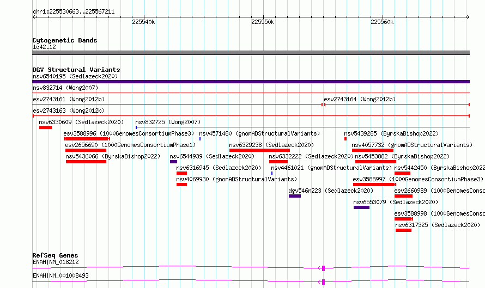Click the 225560k ruler tick label
Screen dimensions: 485x288
tap(382, 22)
